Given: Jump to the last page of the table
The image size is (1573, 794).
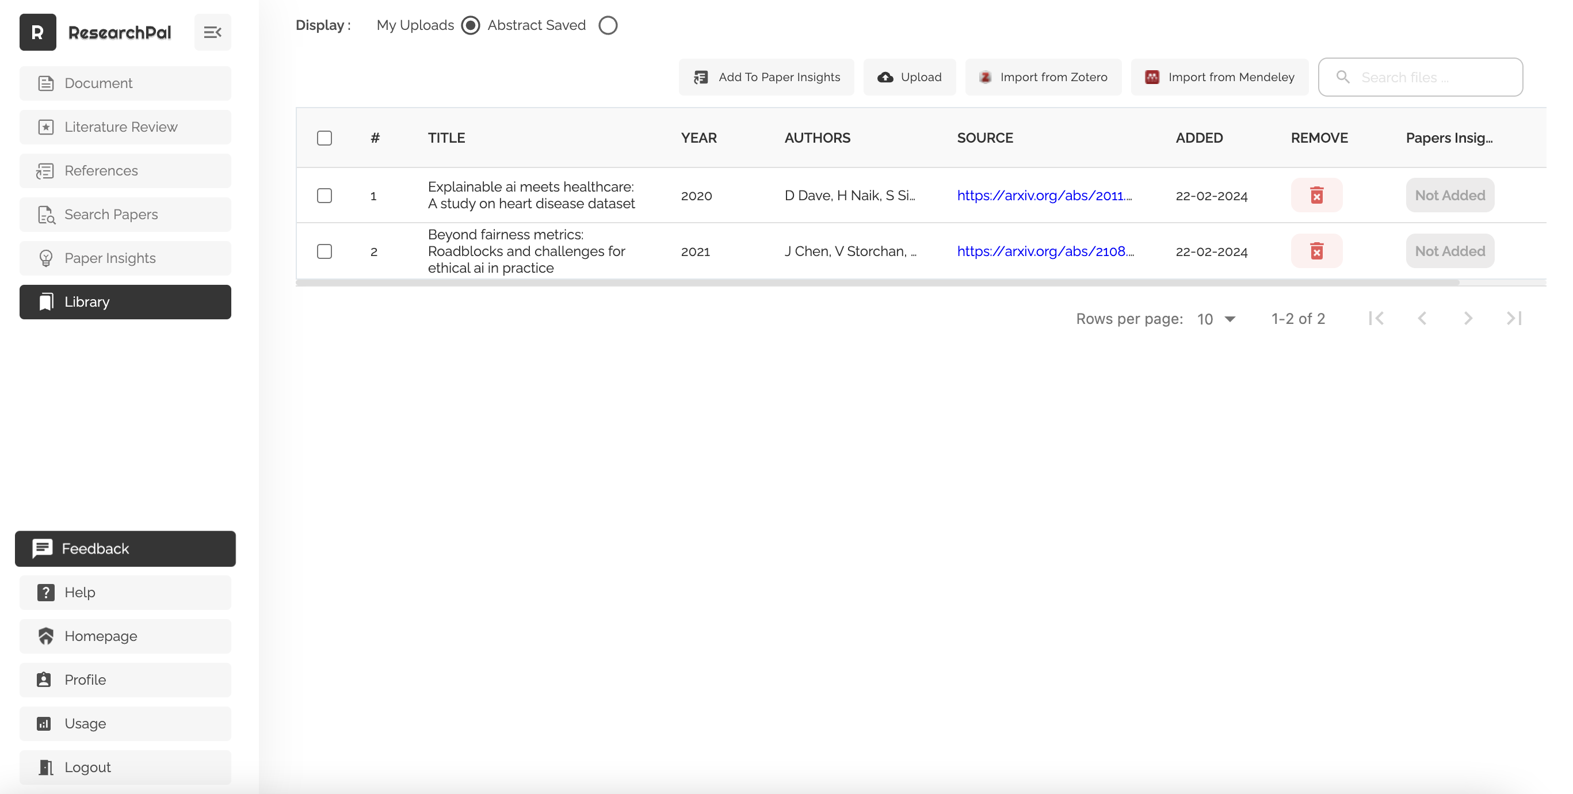Looking at the screenshot, I should point(1514,318).
